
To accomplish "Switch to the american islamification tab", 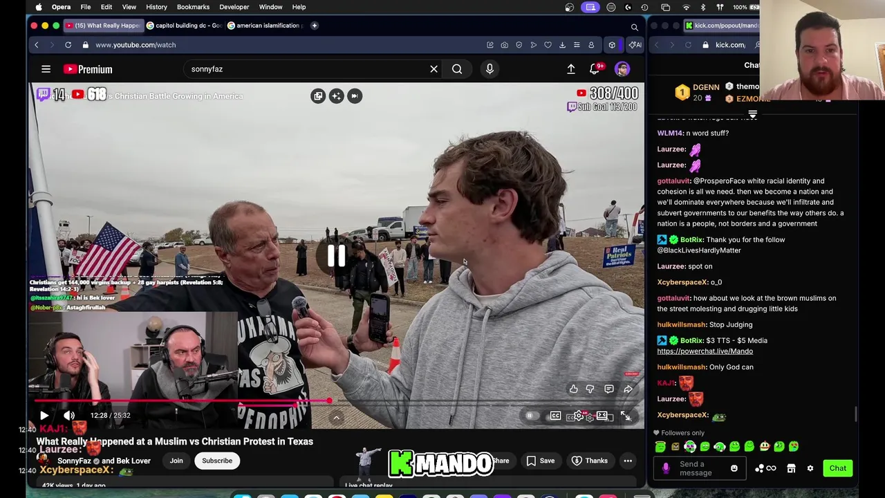I will tap(265, 26).
